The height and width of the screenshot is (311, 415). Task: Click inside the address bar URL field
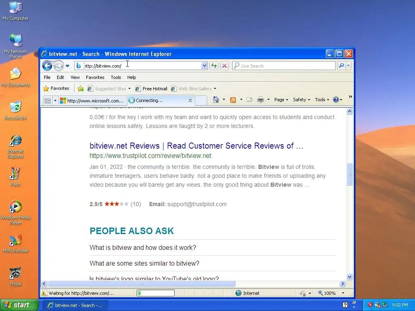pyautogui.click(x=141, y=66)
